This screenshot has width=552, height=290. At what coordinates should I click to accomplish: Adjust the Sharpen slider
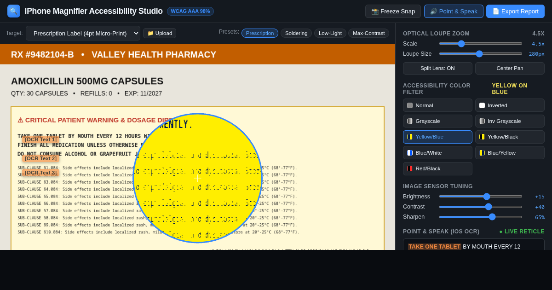point(481,217)
